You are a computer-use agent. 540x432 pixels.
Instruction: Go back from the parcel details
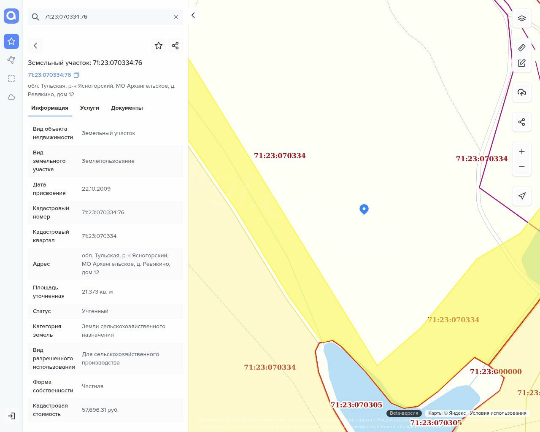tap(35, 46)
